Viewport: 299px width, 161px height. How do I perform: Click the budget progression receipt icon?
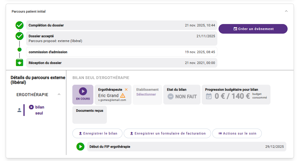pos(209,96)
